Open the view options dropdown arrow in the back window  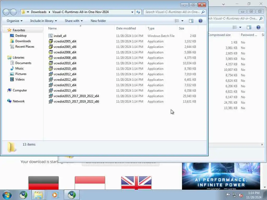[x=240, y=27]
